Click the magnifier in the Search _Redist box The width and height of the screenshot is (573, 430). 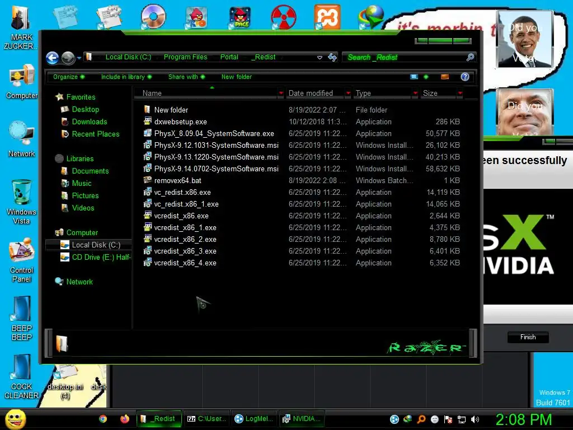[x=470, y=57]
